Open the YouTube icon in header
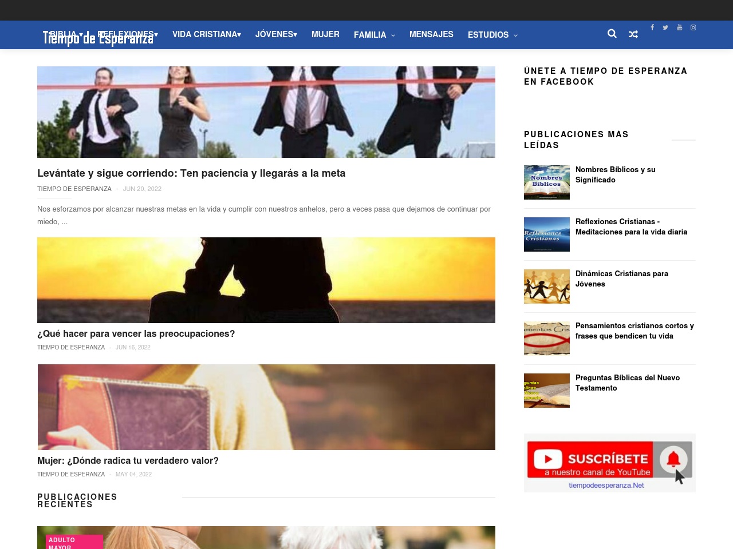This screenshot has height=549, width=733. (680, 27)
